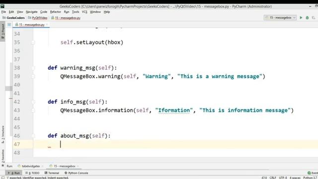This screenshot has height=179, width=318.
Task: Change the CRLF line separator
Action: pyautogui.click(x=273, y=178)
